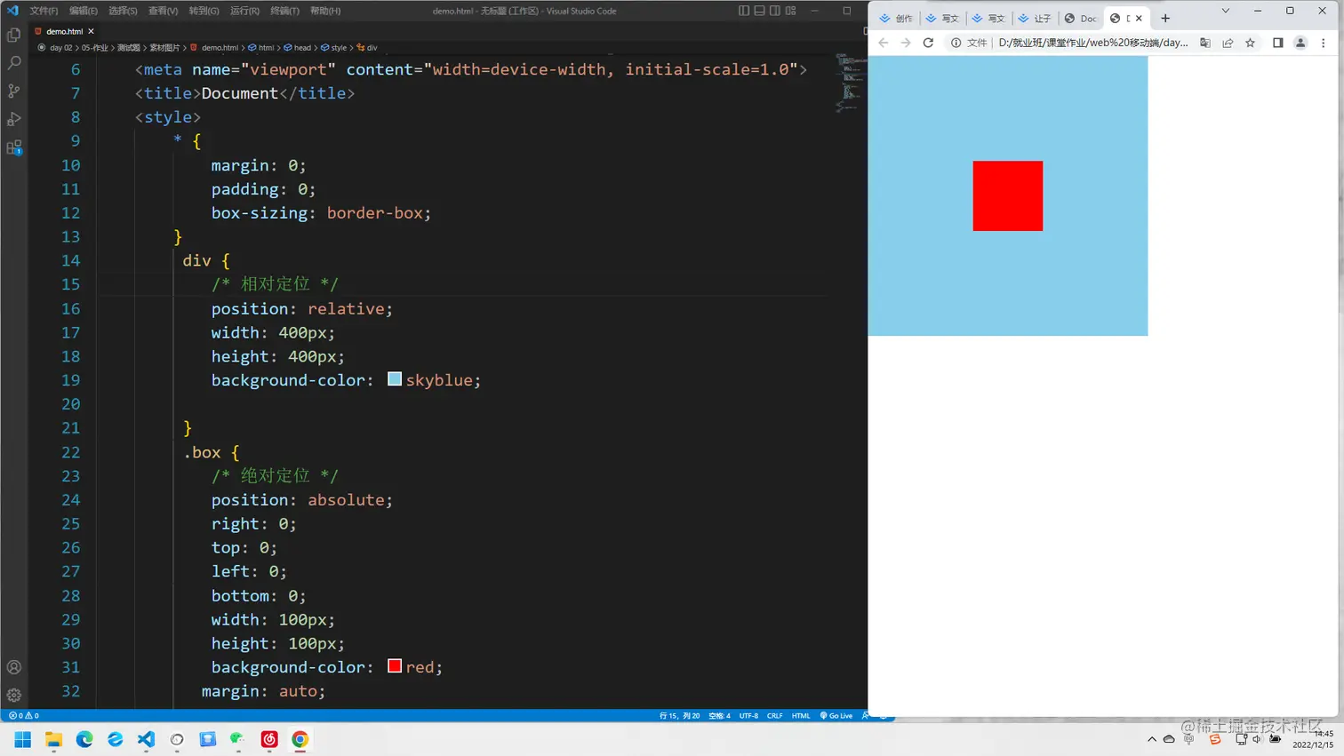Image resolution: width=1344 pixels, height=756 pixels.
Task: Open the Chrome profile avatar
Action: (1300, 43)
